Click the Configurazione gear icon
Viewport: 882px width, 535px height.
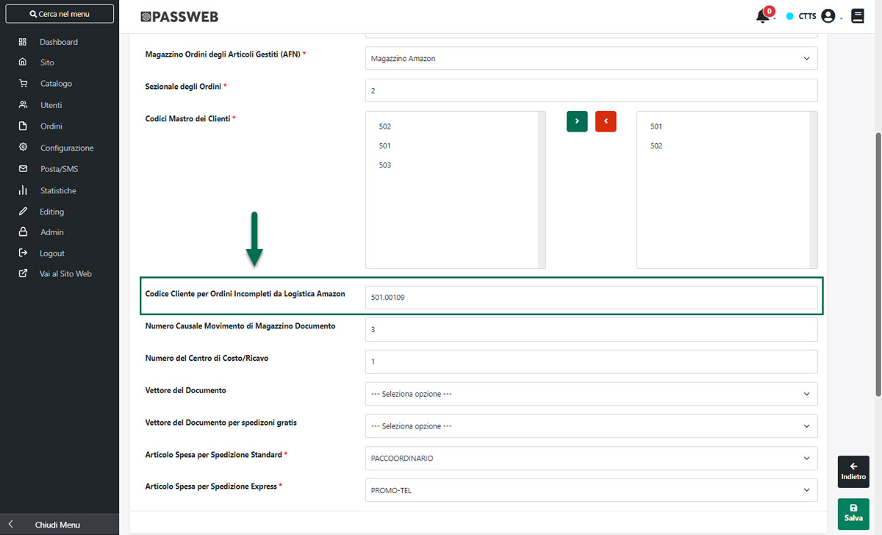tap(23, 148)
